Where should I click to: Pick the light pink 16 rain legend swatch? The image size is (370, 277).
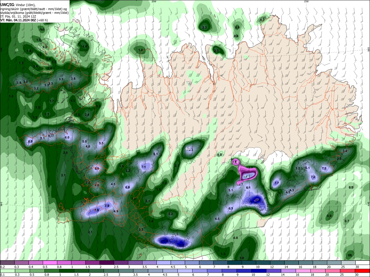point(303,271)
